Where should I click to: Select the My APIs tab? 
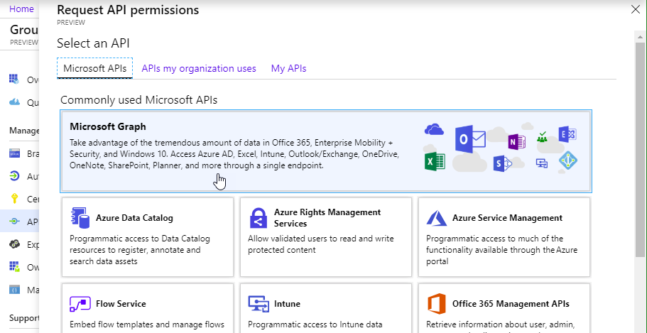(x=288, y=68)
